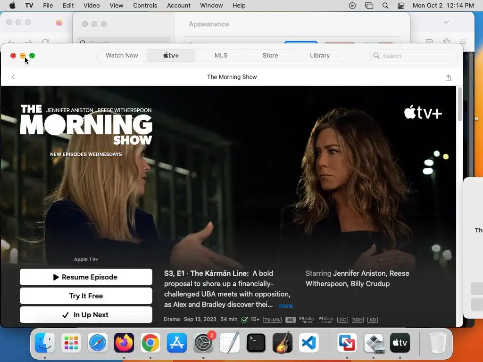Click "The Morning Show" page title

232,77
